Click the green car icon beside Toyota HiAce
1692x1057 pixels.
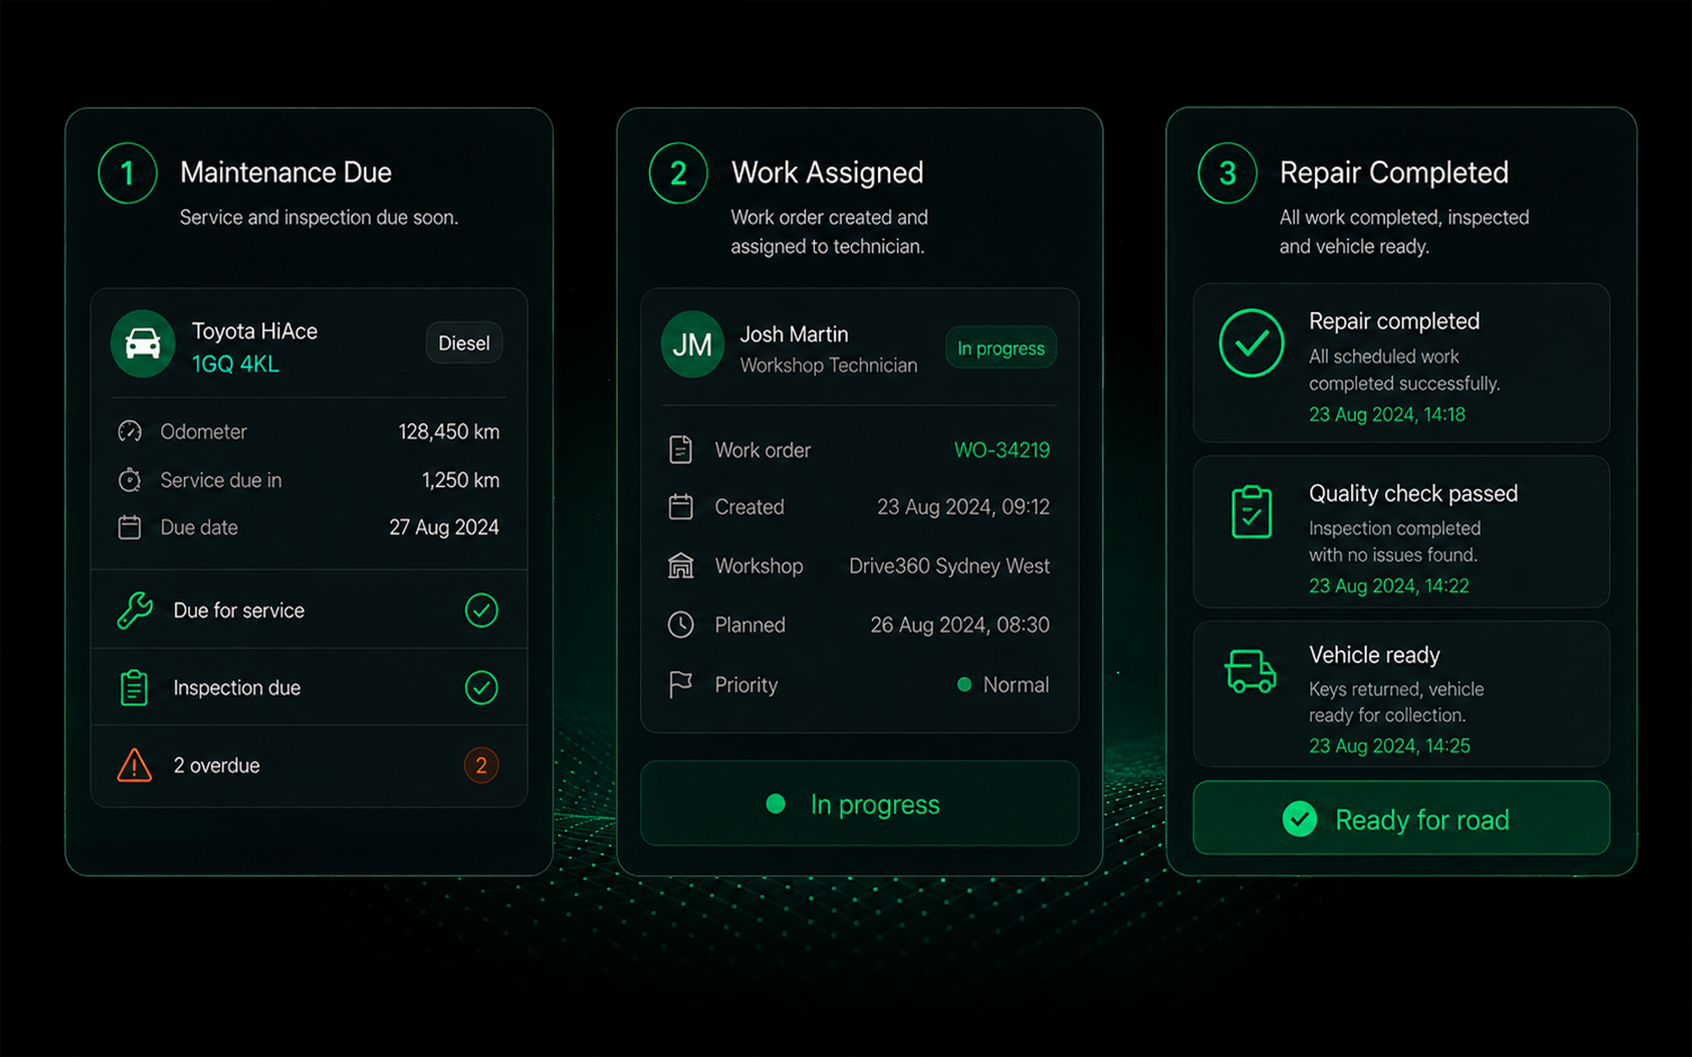pyautogui.click(x=143, y=343)
